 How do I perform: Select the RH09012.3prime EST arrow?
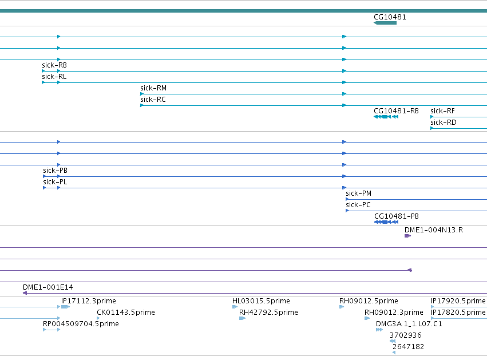coord(367,318)
